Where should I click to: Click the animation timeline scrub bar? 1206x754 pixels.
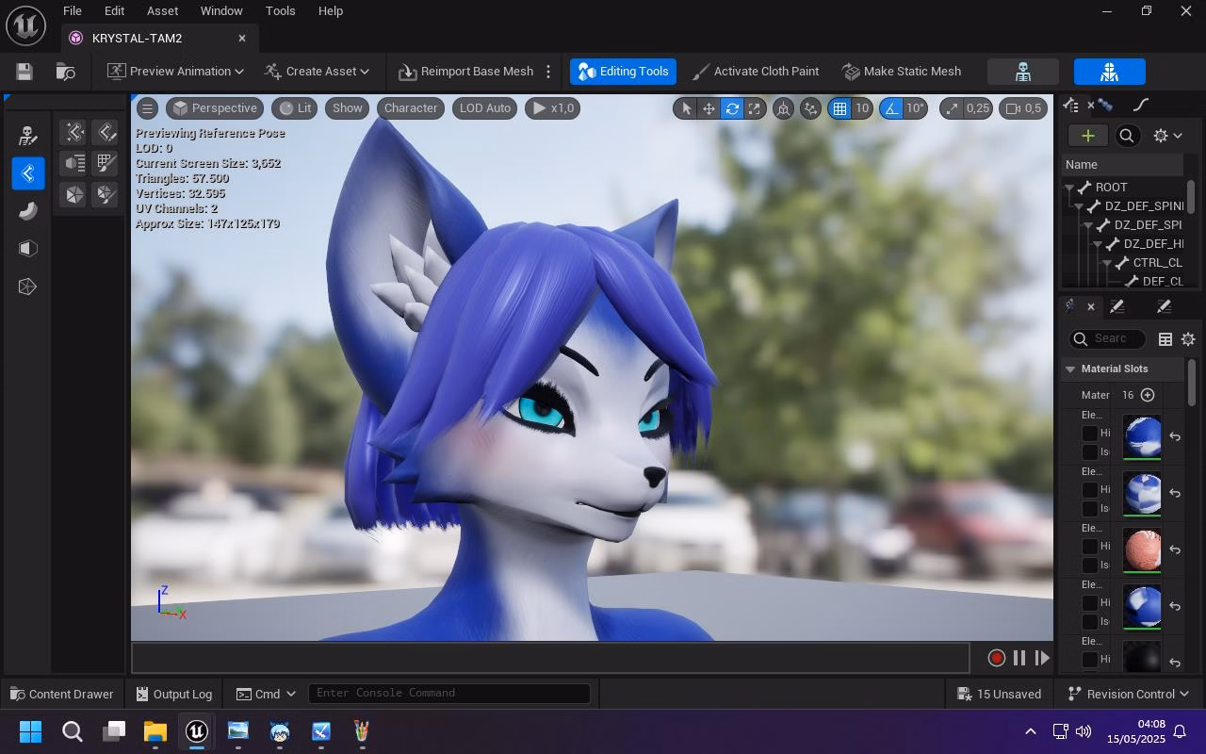pyautogui.click(x=550, y=658)
